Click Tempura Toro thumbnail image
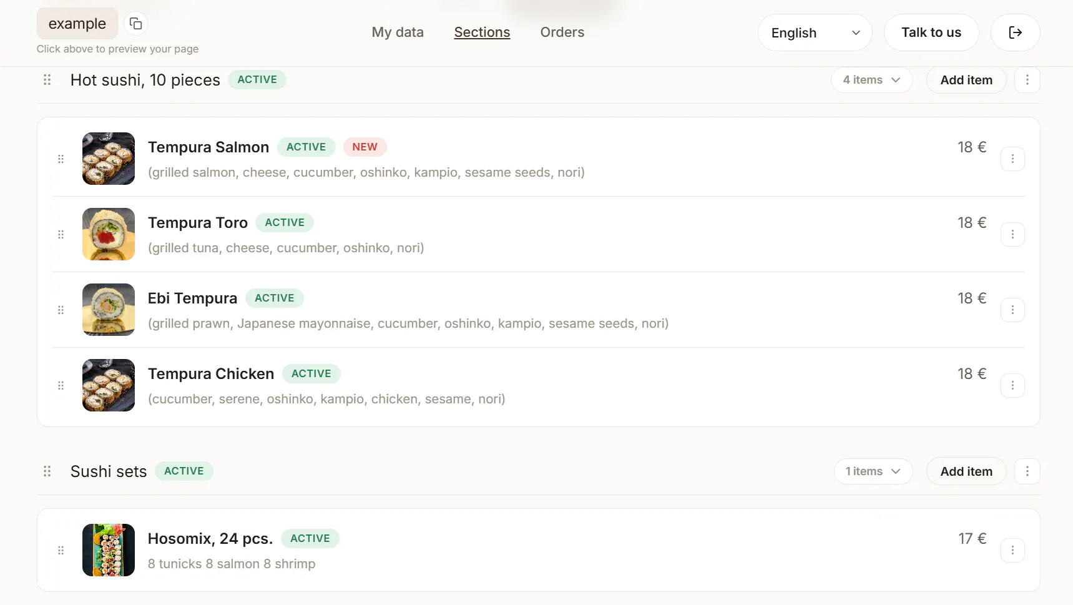Viewport: 1073px width, 605px height. pos(109,234)
